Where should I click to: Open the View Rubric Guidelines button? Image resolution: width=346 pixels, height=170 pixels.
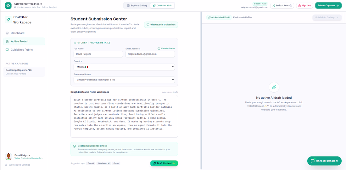161,25
